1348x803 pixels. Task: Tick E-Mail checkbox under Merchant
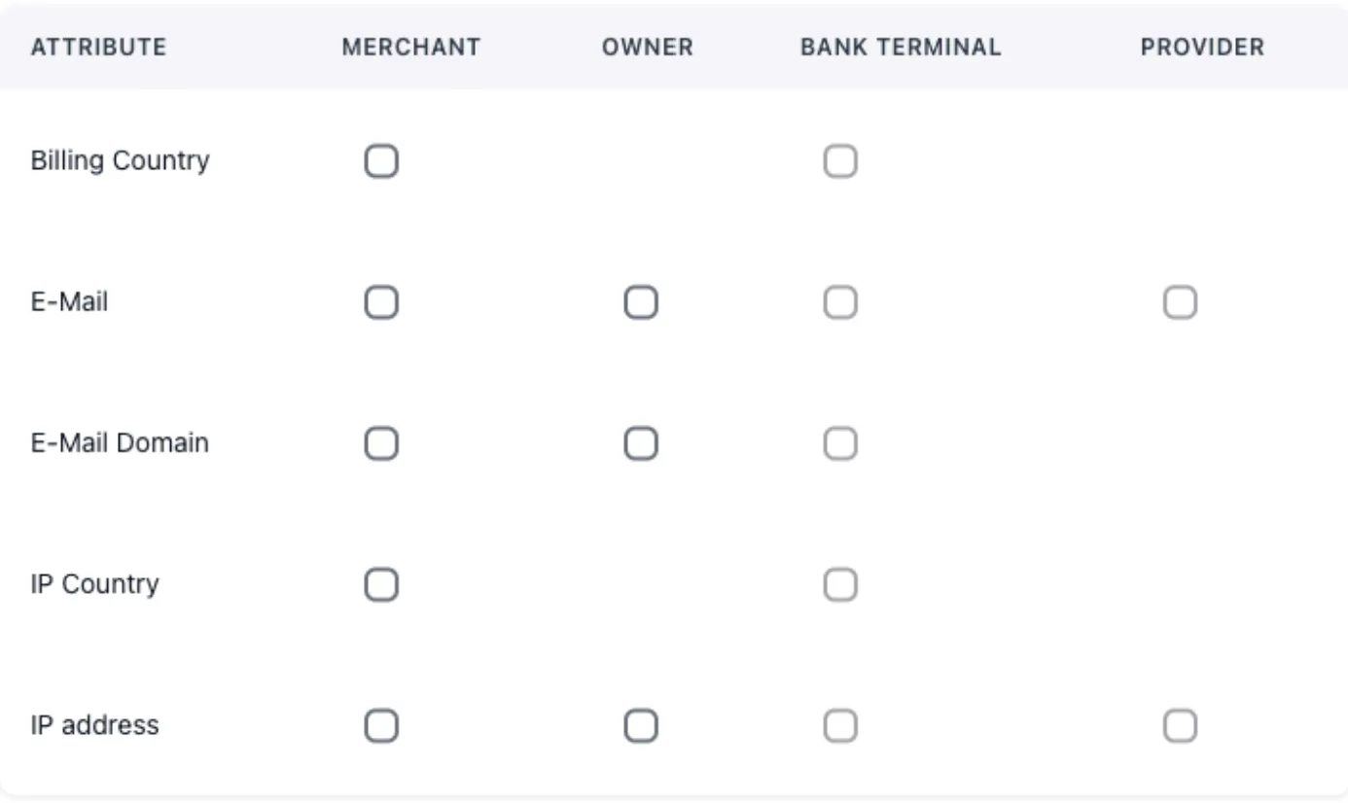(x=381, y=303)
